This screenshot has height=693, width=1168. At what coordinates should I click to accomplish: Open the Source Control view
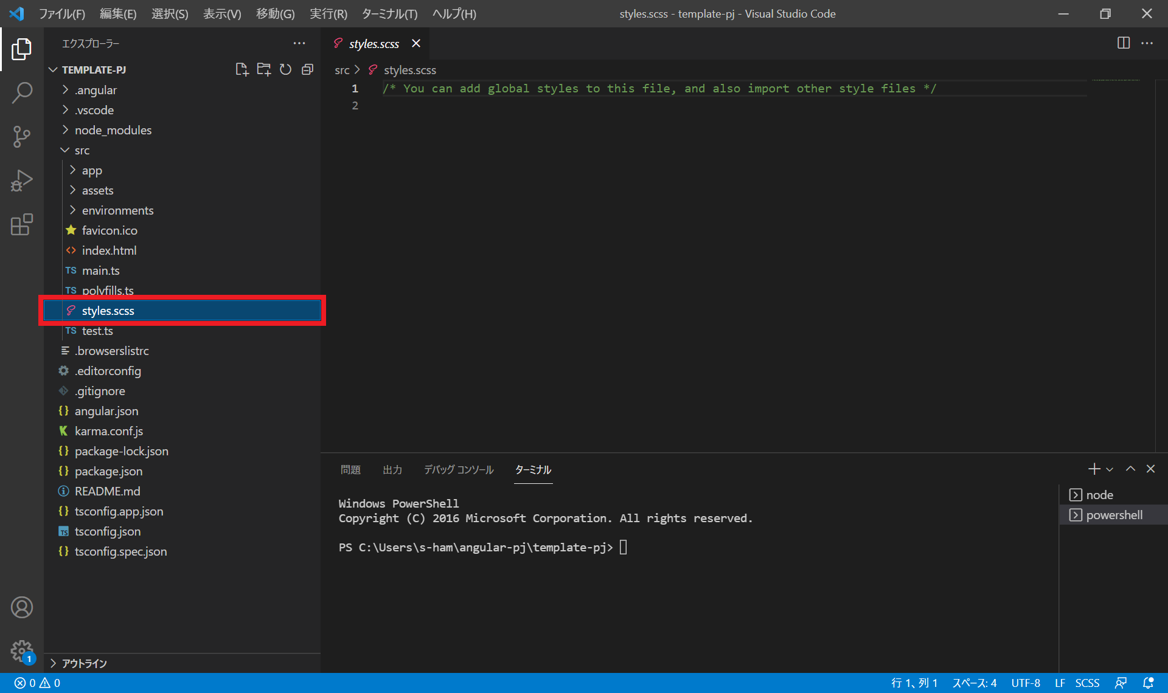[x=22, y=137]
